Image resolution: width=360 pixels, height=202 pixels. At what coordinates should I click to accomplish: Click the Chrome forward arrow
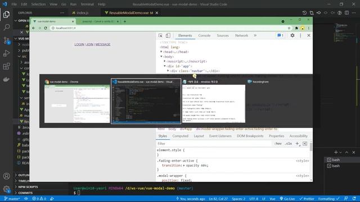tap(39, 28)
